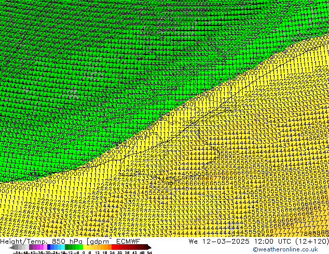
Task: Click the ECMWF model label
Action: coord(128,242)
